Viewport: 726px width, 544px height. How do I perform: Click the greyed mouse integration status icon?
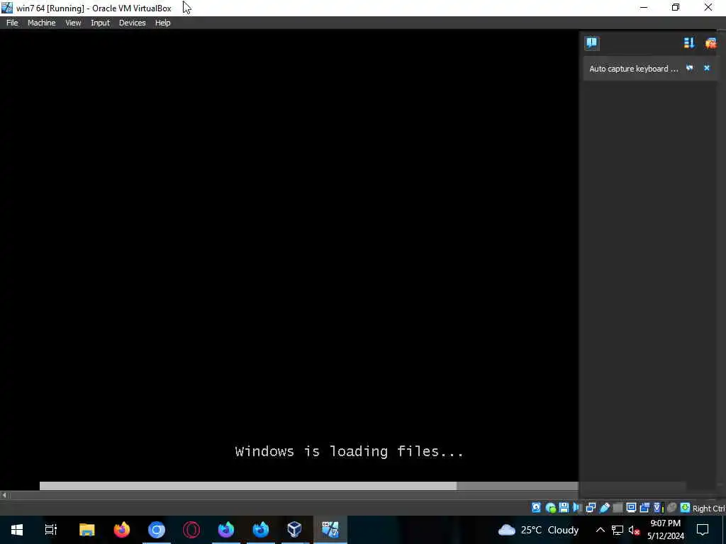[672, 508]
